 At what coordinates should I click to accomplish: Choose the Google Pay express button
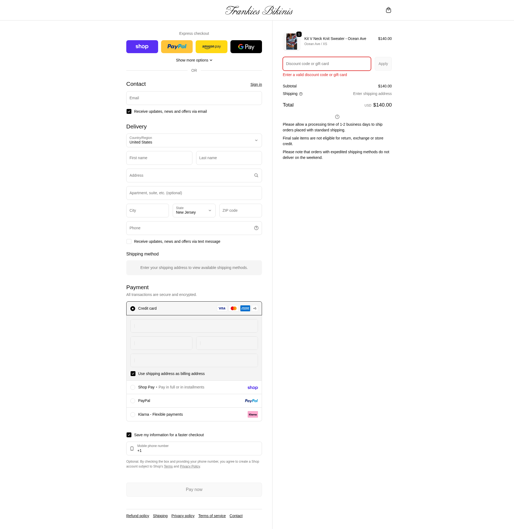click(246, 47)
